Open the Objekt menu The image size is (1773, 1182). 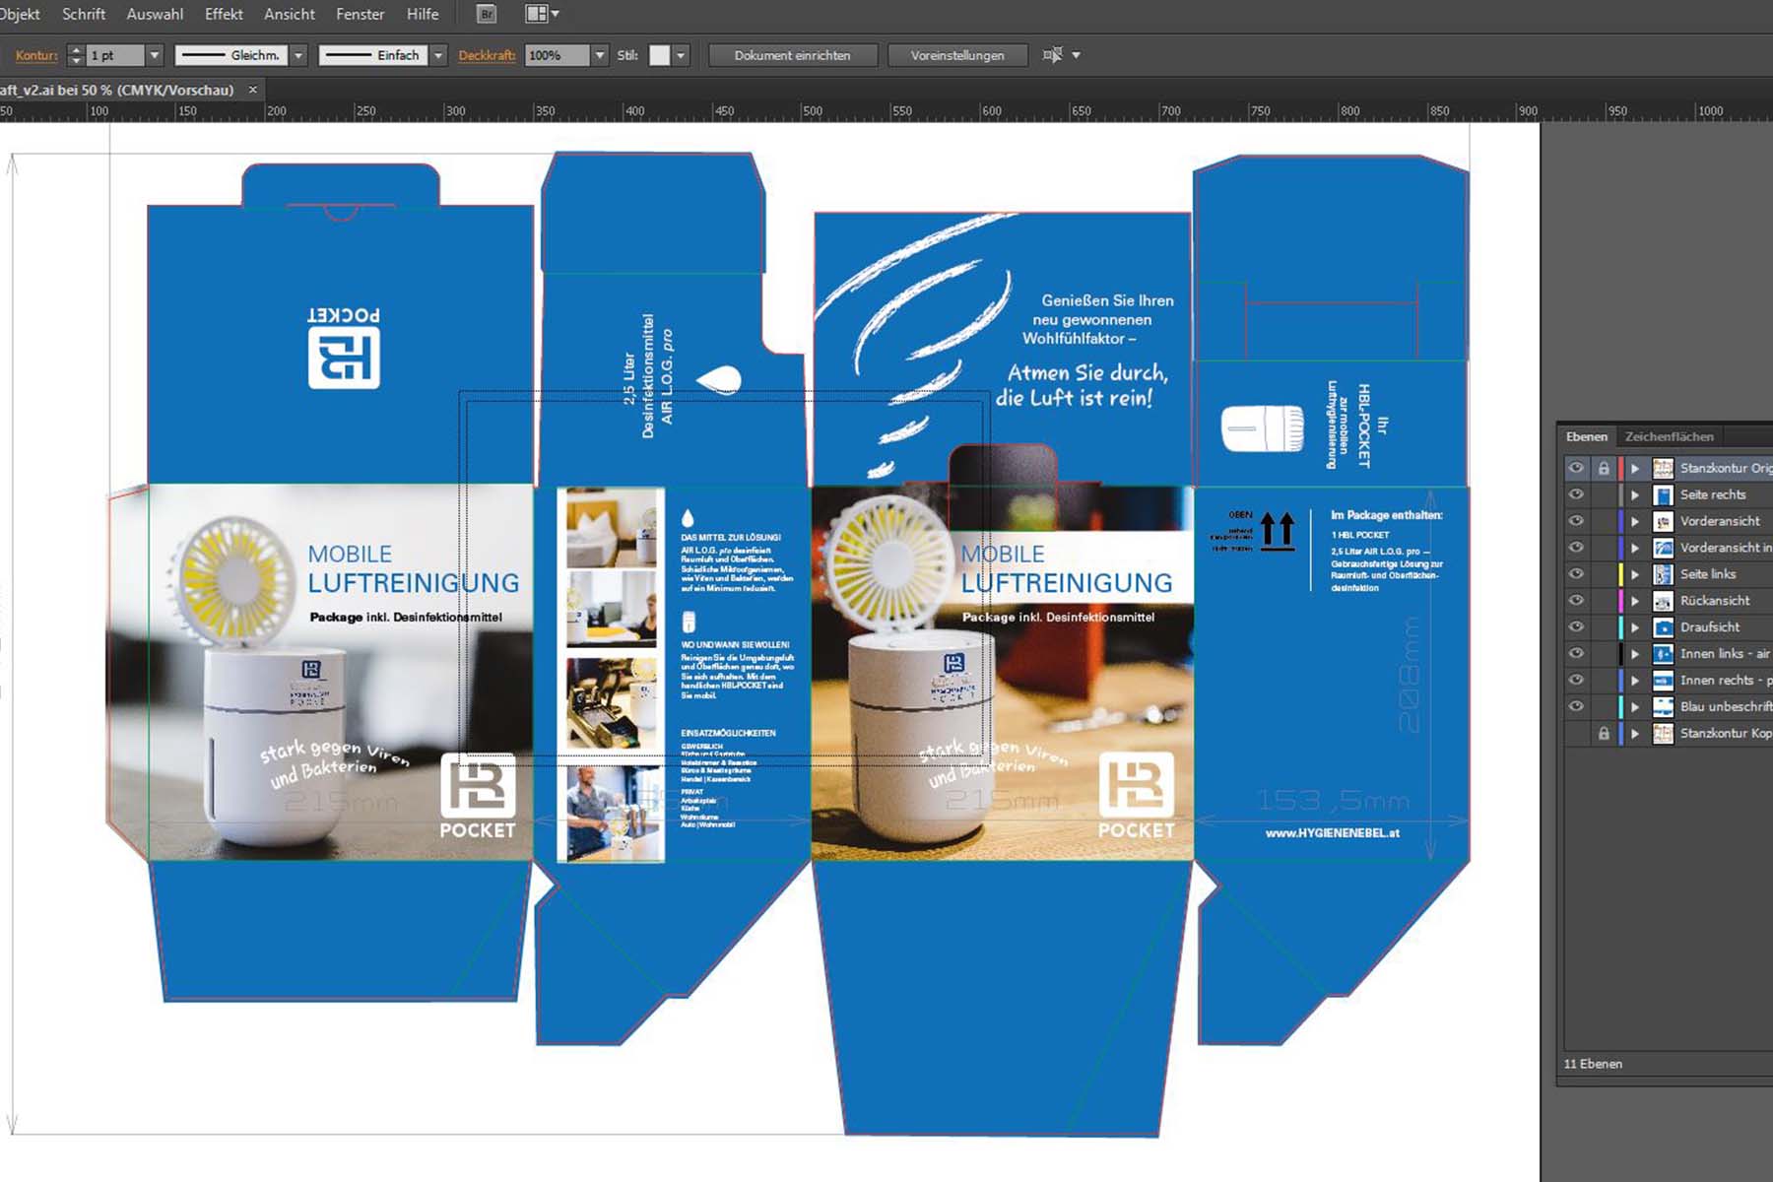point(20,14)
